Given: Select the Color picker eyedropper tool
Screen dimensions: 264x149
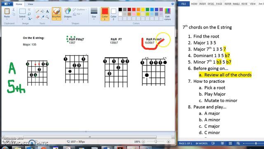Looking at the screenshot, I should coord(42,17).
